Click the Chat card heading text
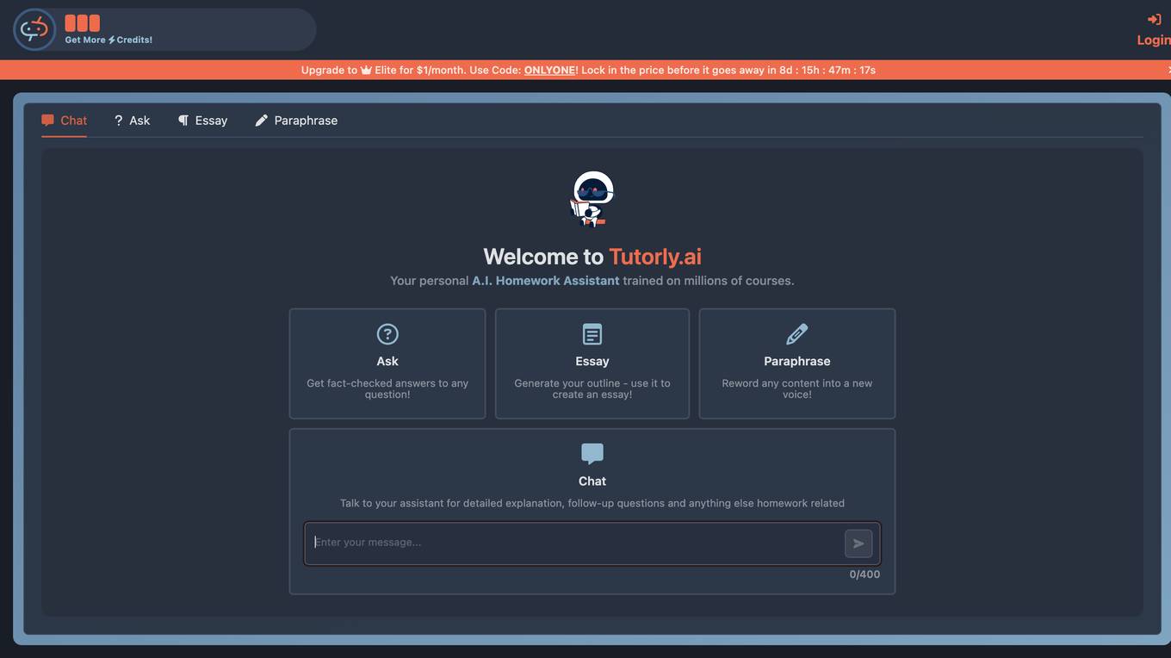 coord(592,481)
